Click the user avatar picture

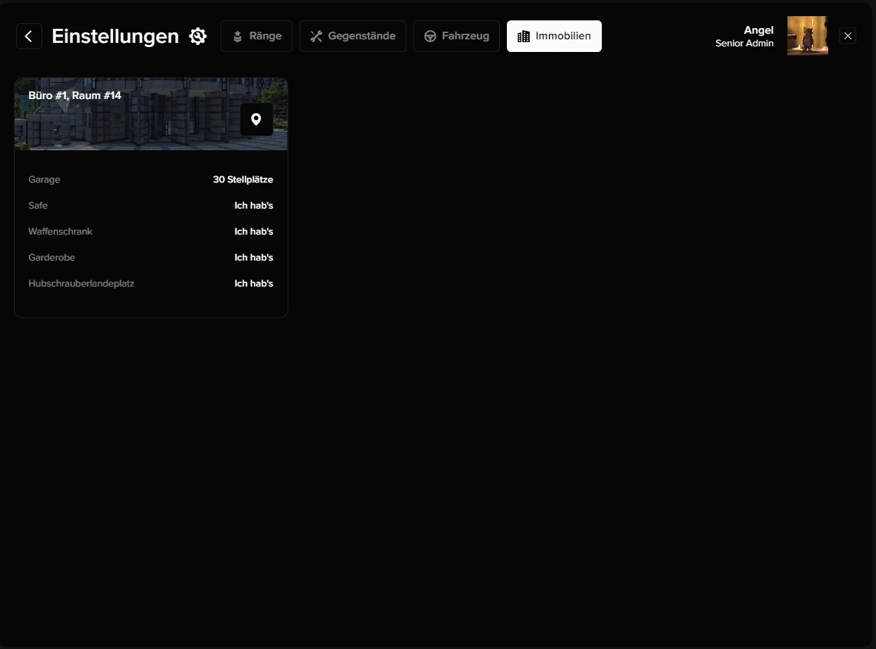[807, 36]
